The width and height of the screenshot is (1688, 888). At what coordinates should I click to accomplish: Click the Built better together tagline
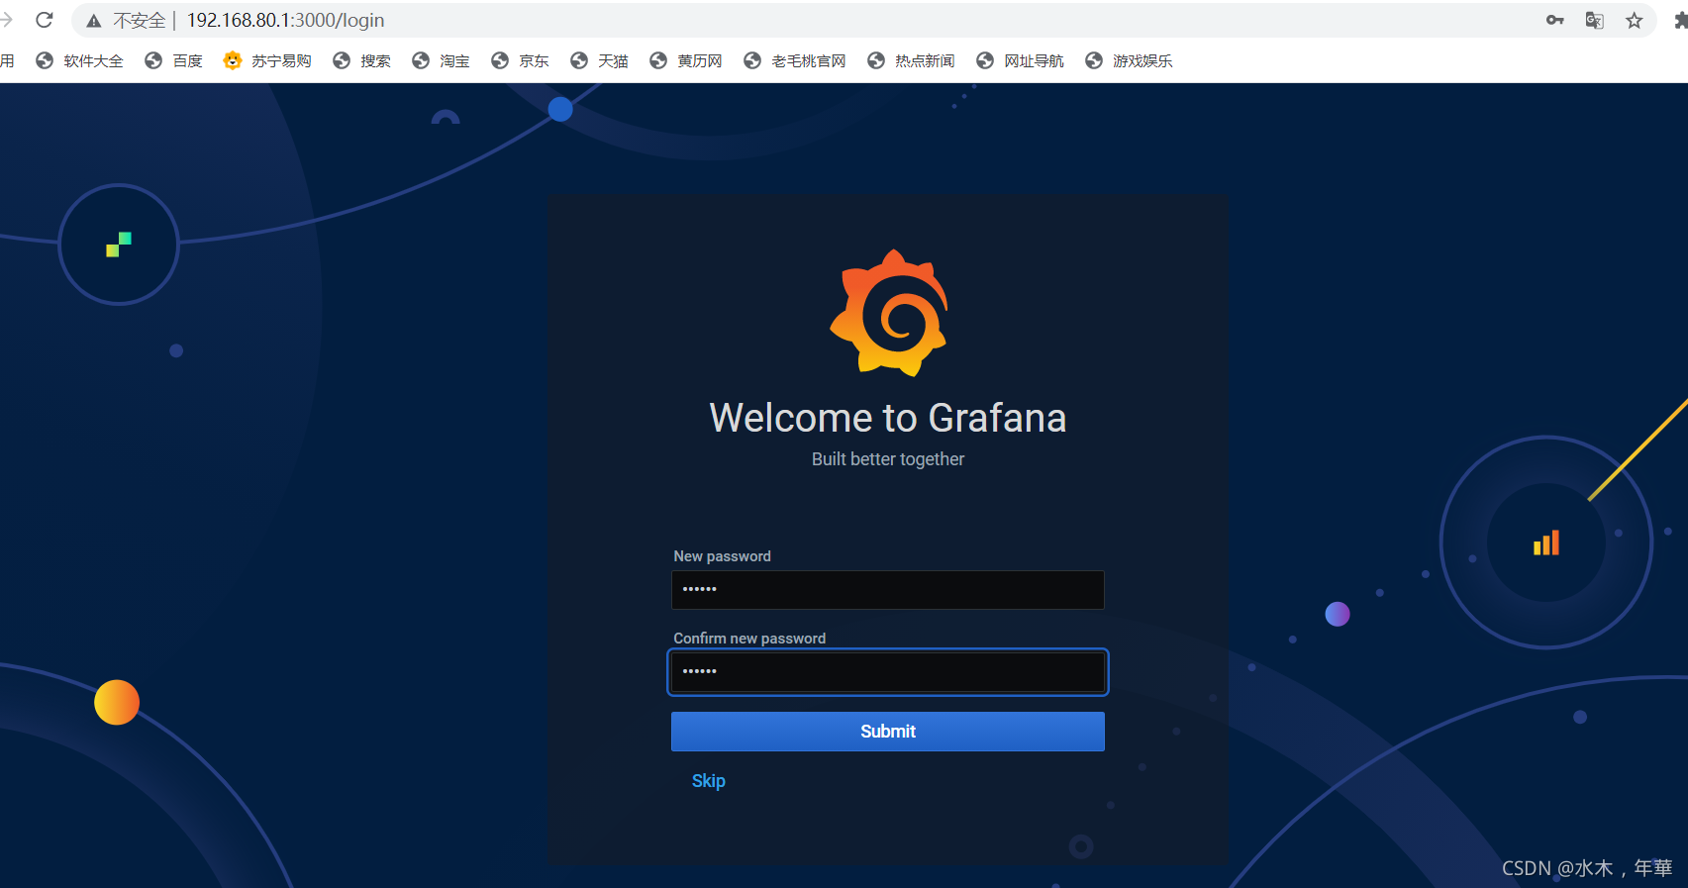[888, 459]
